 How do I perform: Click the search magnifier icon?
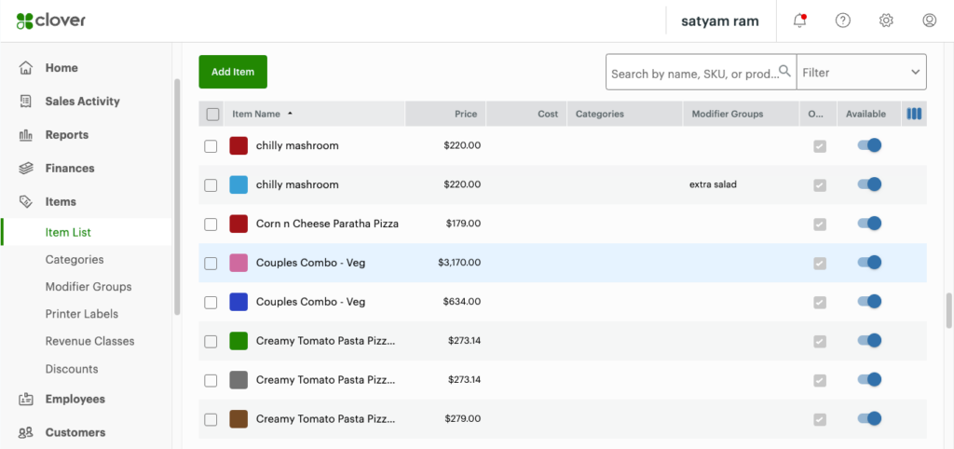784,72
